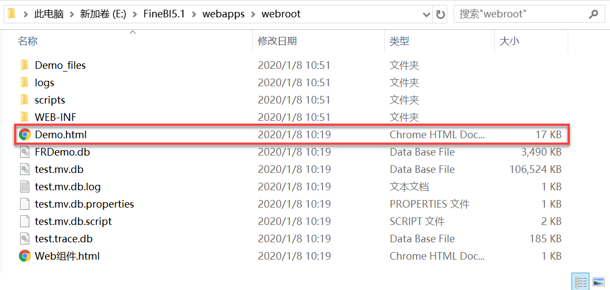Click 文本文档 type cell

point(409,187)
